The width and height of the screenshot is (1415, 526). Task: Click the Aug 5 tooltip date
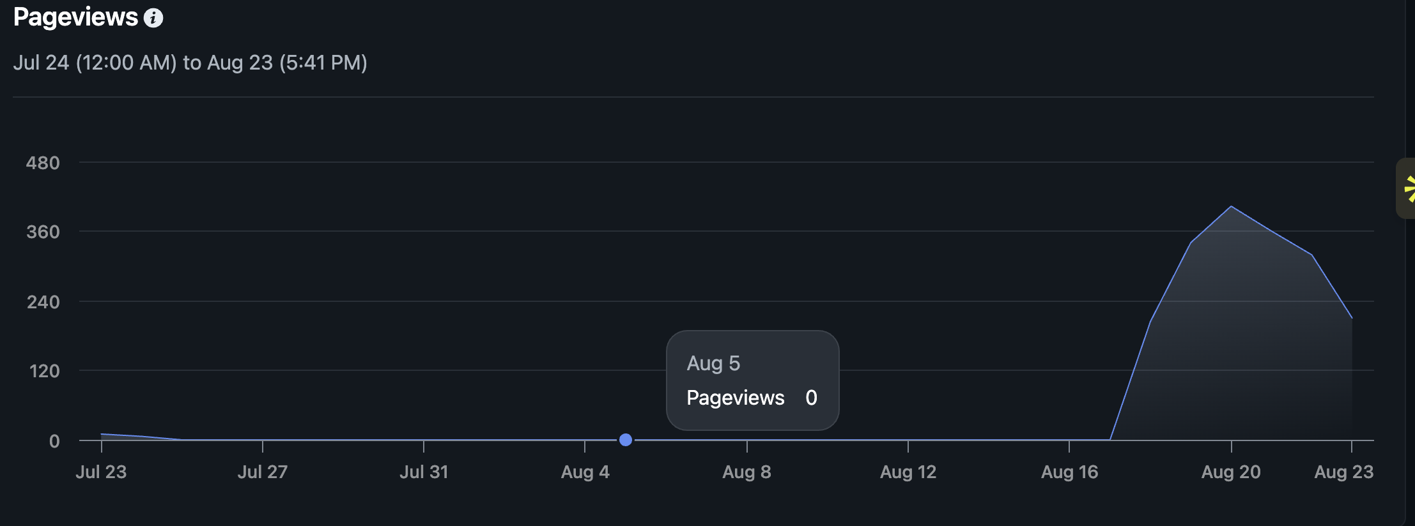pyautogui.click(x=713, y=363)
